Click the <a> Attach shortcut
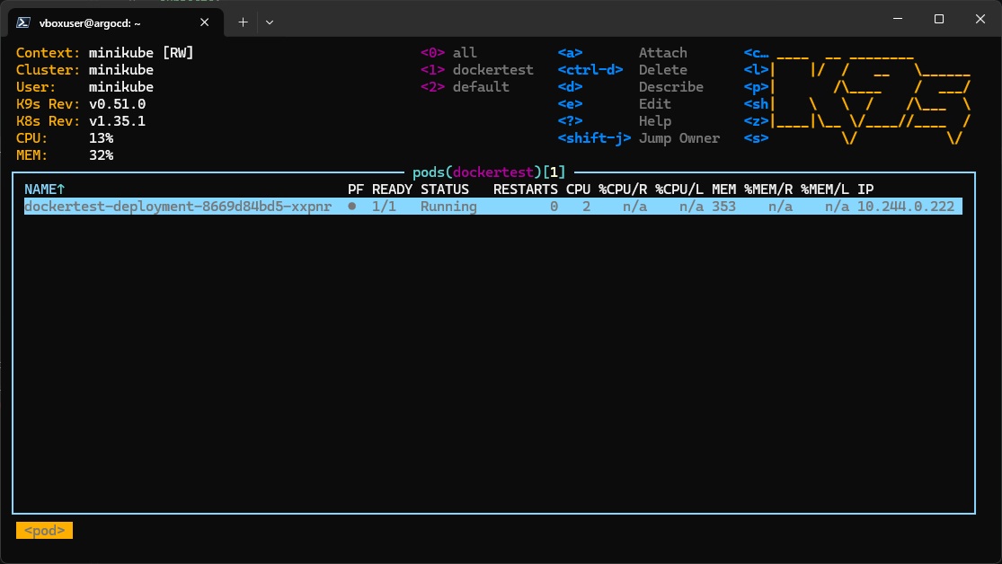Screen dimensions: 1002x564 [623, 52]
